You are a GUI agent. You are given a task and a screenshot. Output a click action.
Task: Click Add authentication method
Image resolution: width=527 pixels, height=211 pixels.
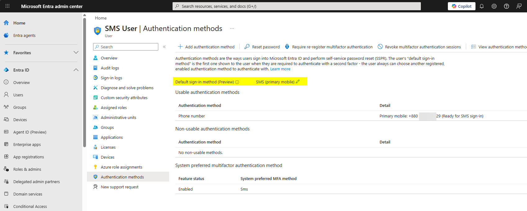(x=206, y=47)
